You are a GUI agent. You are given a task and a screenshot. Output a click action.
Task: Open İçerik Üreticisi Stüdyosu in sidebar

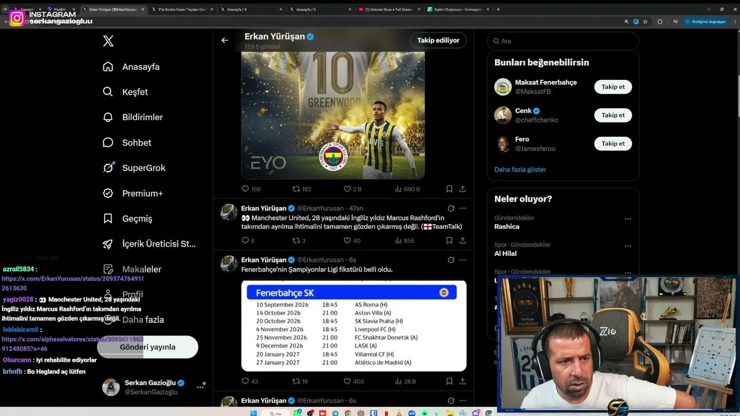(149, 244)
